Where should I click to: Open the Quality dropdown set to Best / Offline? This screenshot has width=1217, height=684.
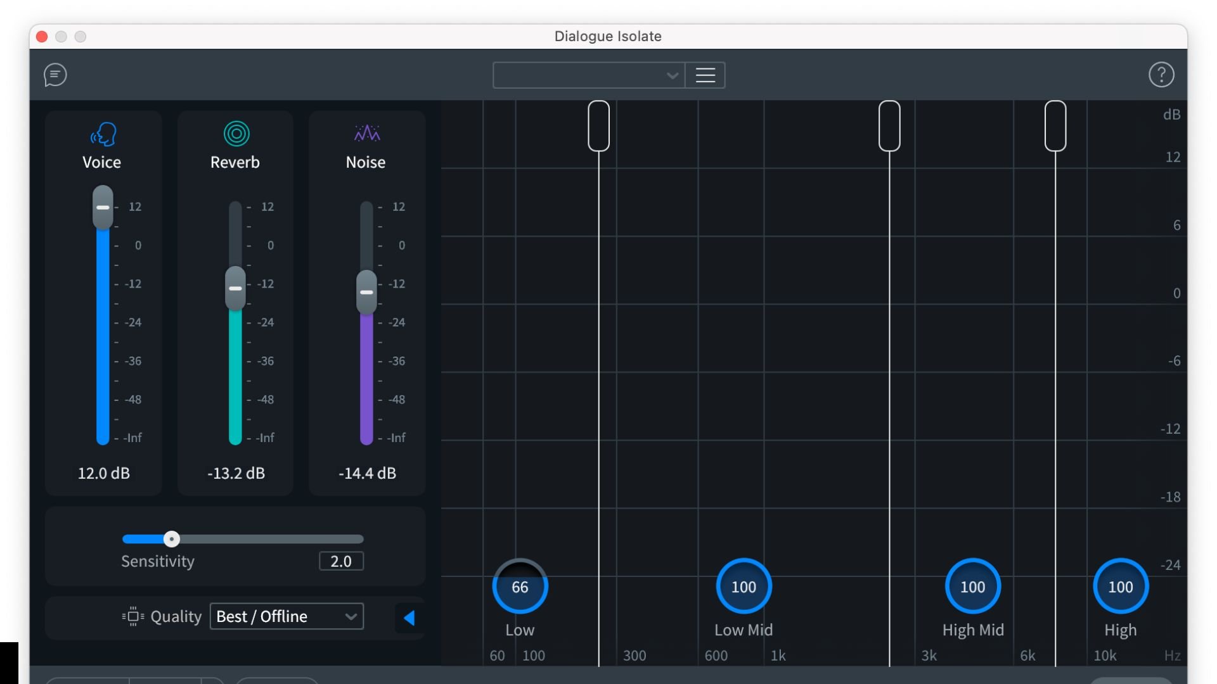coord(287,616)
